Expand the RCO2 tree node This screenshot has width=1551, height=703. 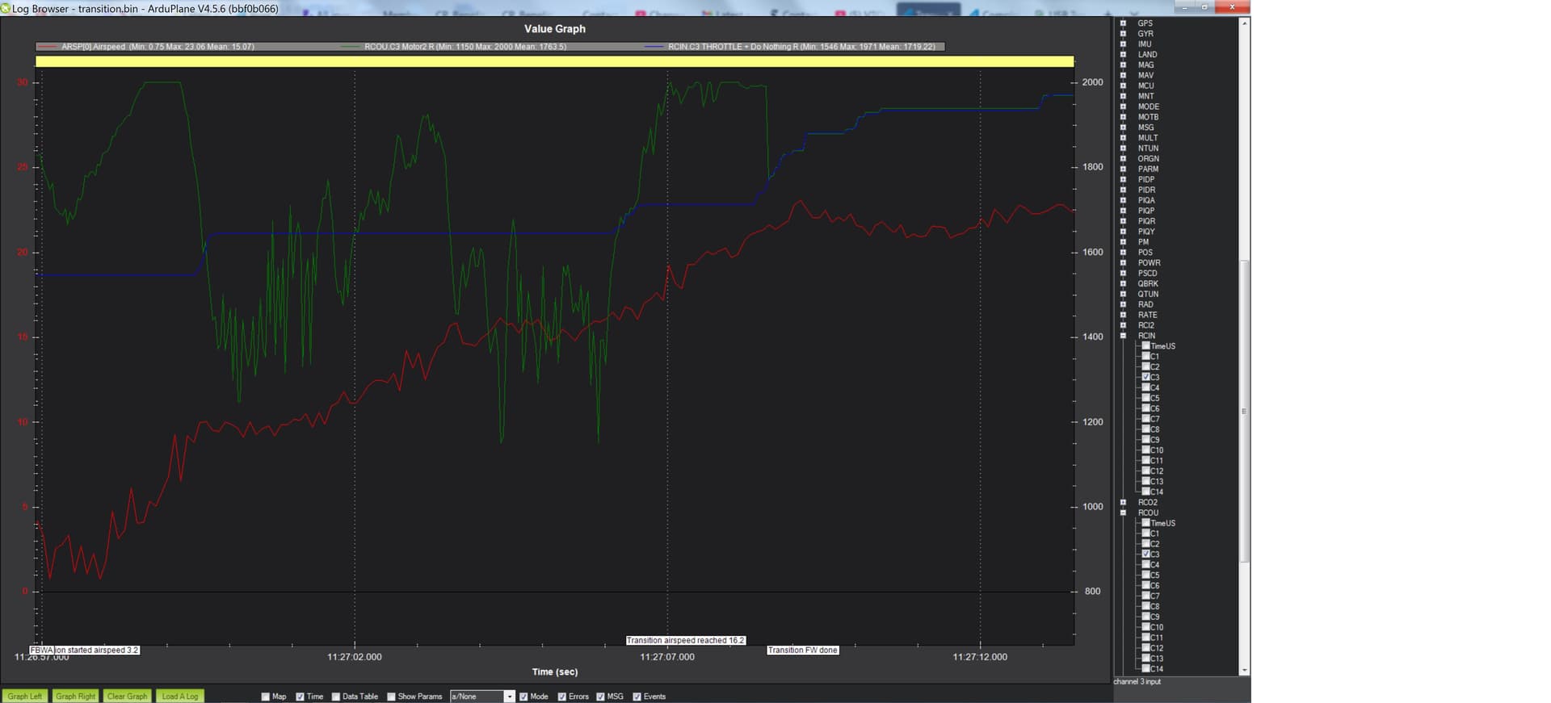point(1123,502)
